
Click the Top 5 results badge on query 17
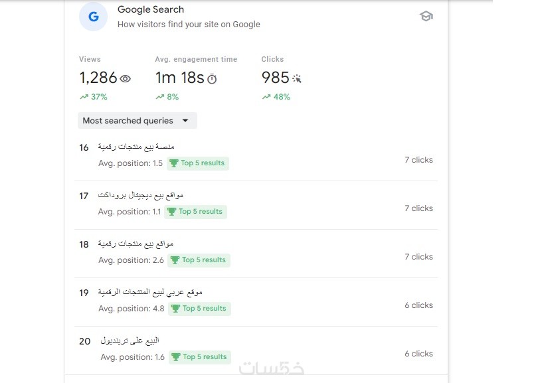(x=195, y=212)
